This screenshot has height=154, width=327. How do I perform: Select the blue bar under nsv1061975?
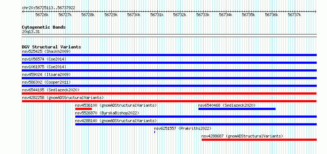coord(169,70)
